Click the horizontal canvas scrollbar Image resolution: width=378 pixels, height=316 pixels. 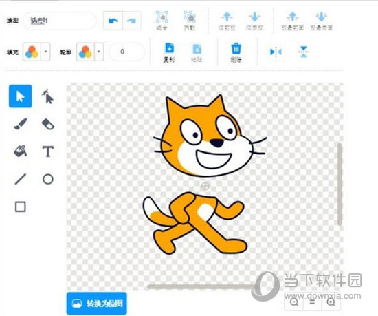pos(202,287)
